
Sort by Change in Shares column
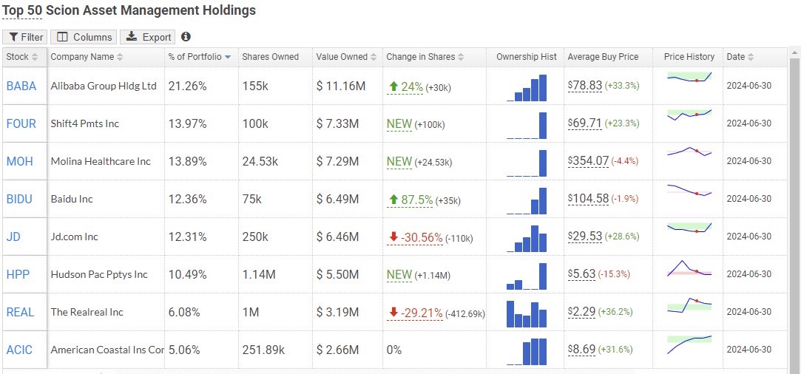point(425,57)
